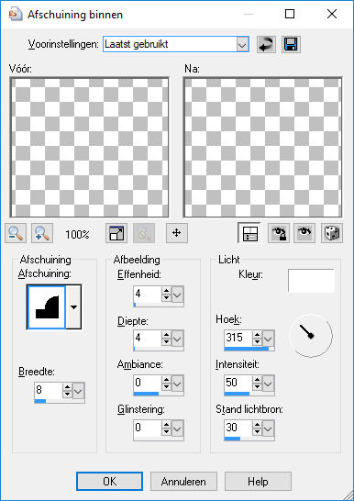
Task: Open the Effenheid slider dropdown
Action: click(178, 294)
